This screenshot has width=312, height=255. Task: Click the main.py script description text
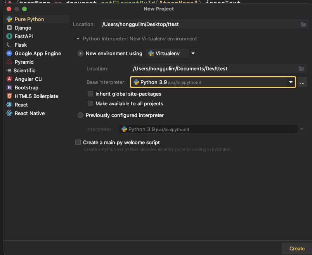(158, 149)
